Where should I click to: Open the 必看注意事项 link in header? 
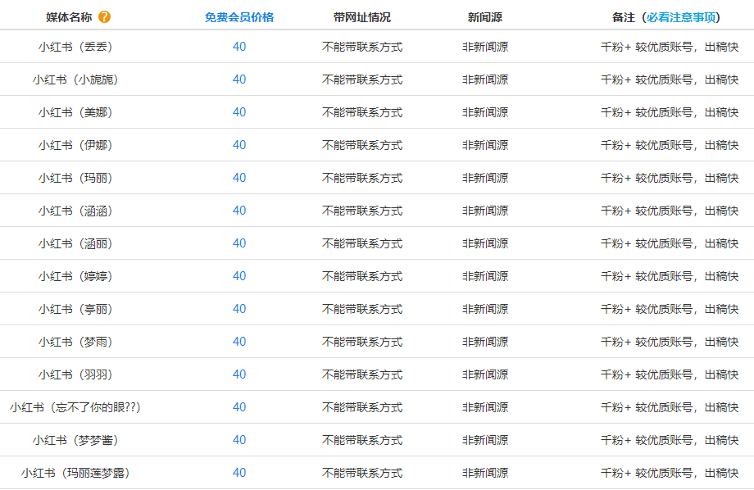click(x=681, y=17)
